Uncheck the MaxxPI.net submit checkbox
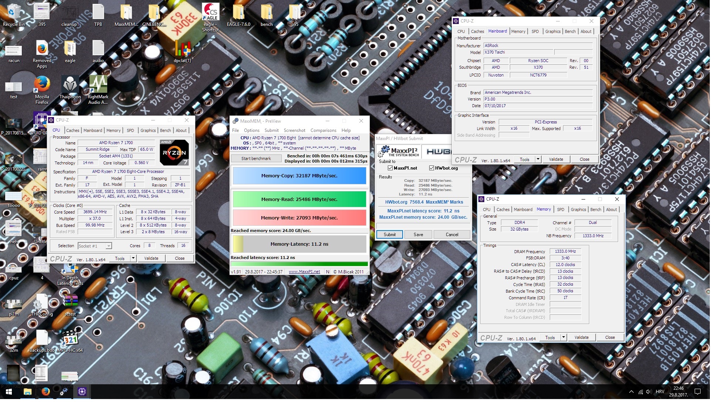 click(x=390, y=168)
